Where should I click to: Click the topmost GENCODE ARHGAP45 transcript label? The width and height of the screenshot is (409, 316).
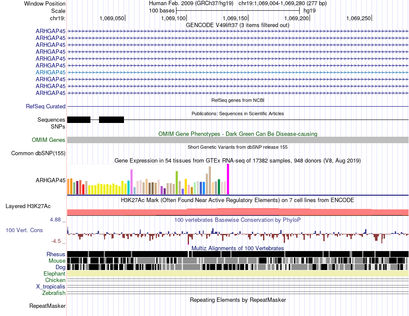[x=51, y=31]
